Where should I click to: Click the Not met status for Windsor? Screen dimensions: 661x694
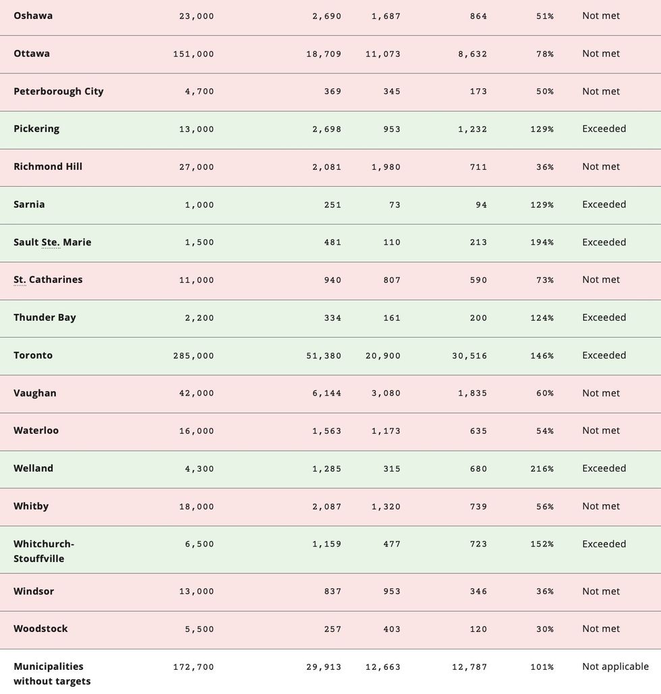[601, 591]
